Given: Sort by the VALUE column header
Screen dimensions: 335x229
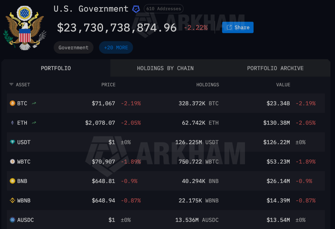Looking at the screenshot, I should click(283, 85).
